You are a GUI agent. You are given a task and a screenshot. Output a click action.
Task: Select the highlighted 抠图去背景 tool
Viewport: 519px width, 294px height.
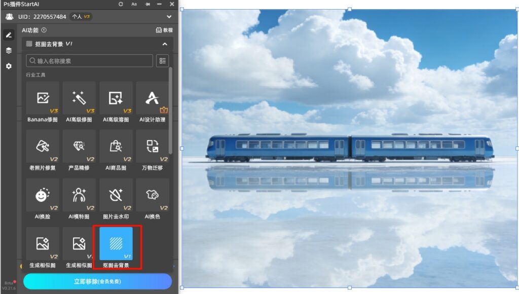[116, 244]
